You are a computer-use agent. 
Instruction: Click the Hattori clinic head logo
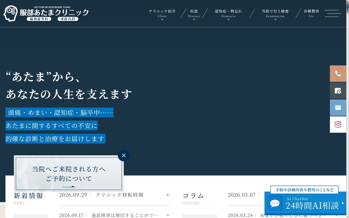click(11, 14)
